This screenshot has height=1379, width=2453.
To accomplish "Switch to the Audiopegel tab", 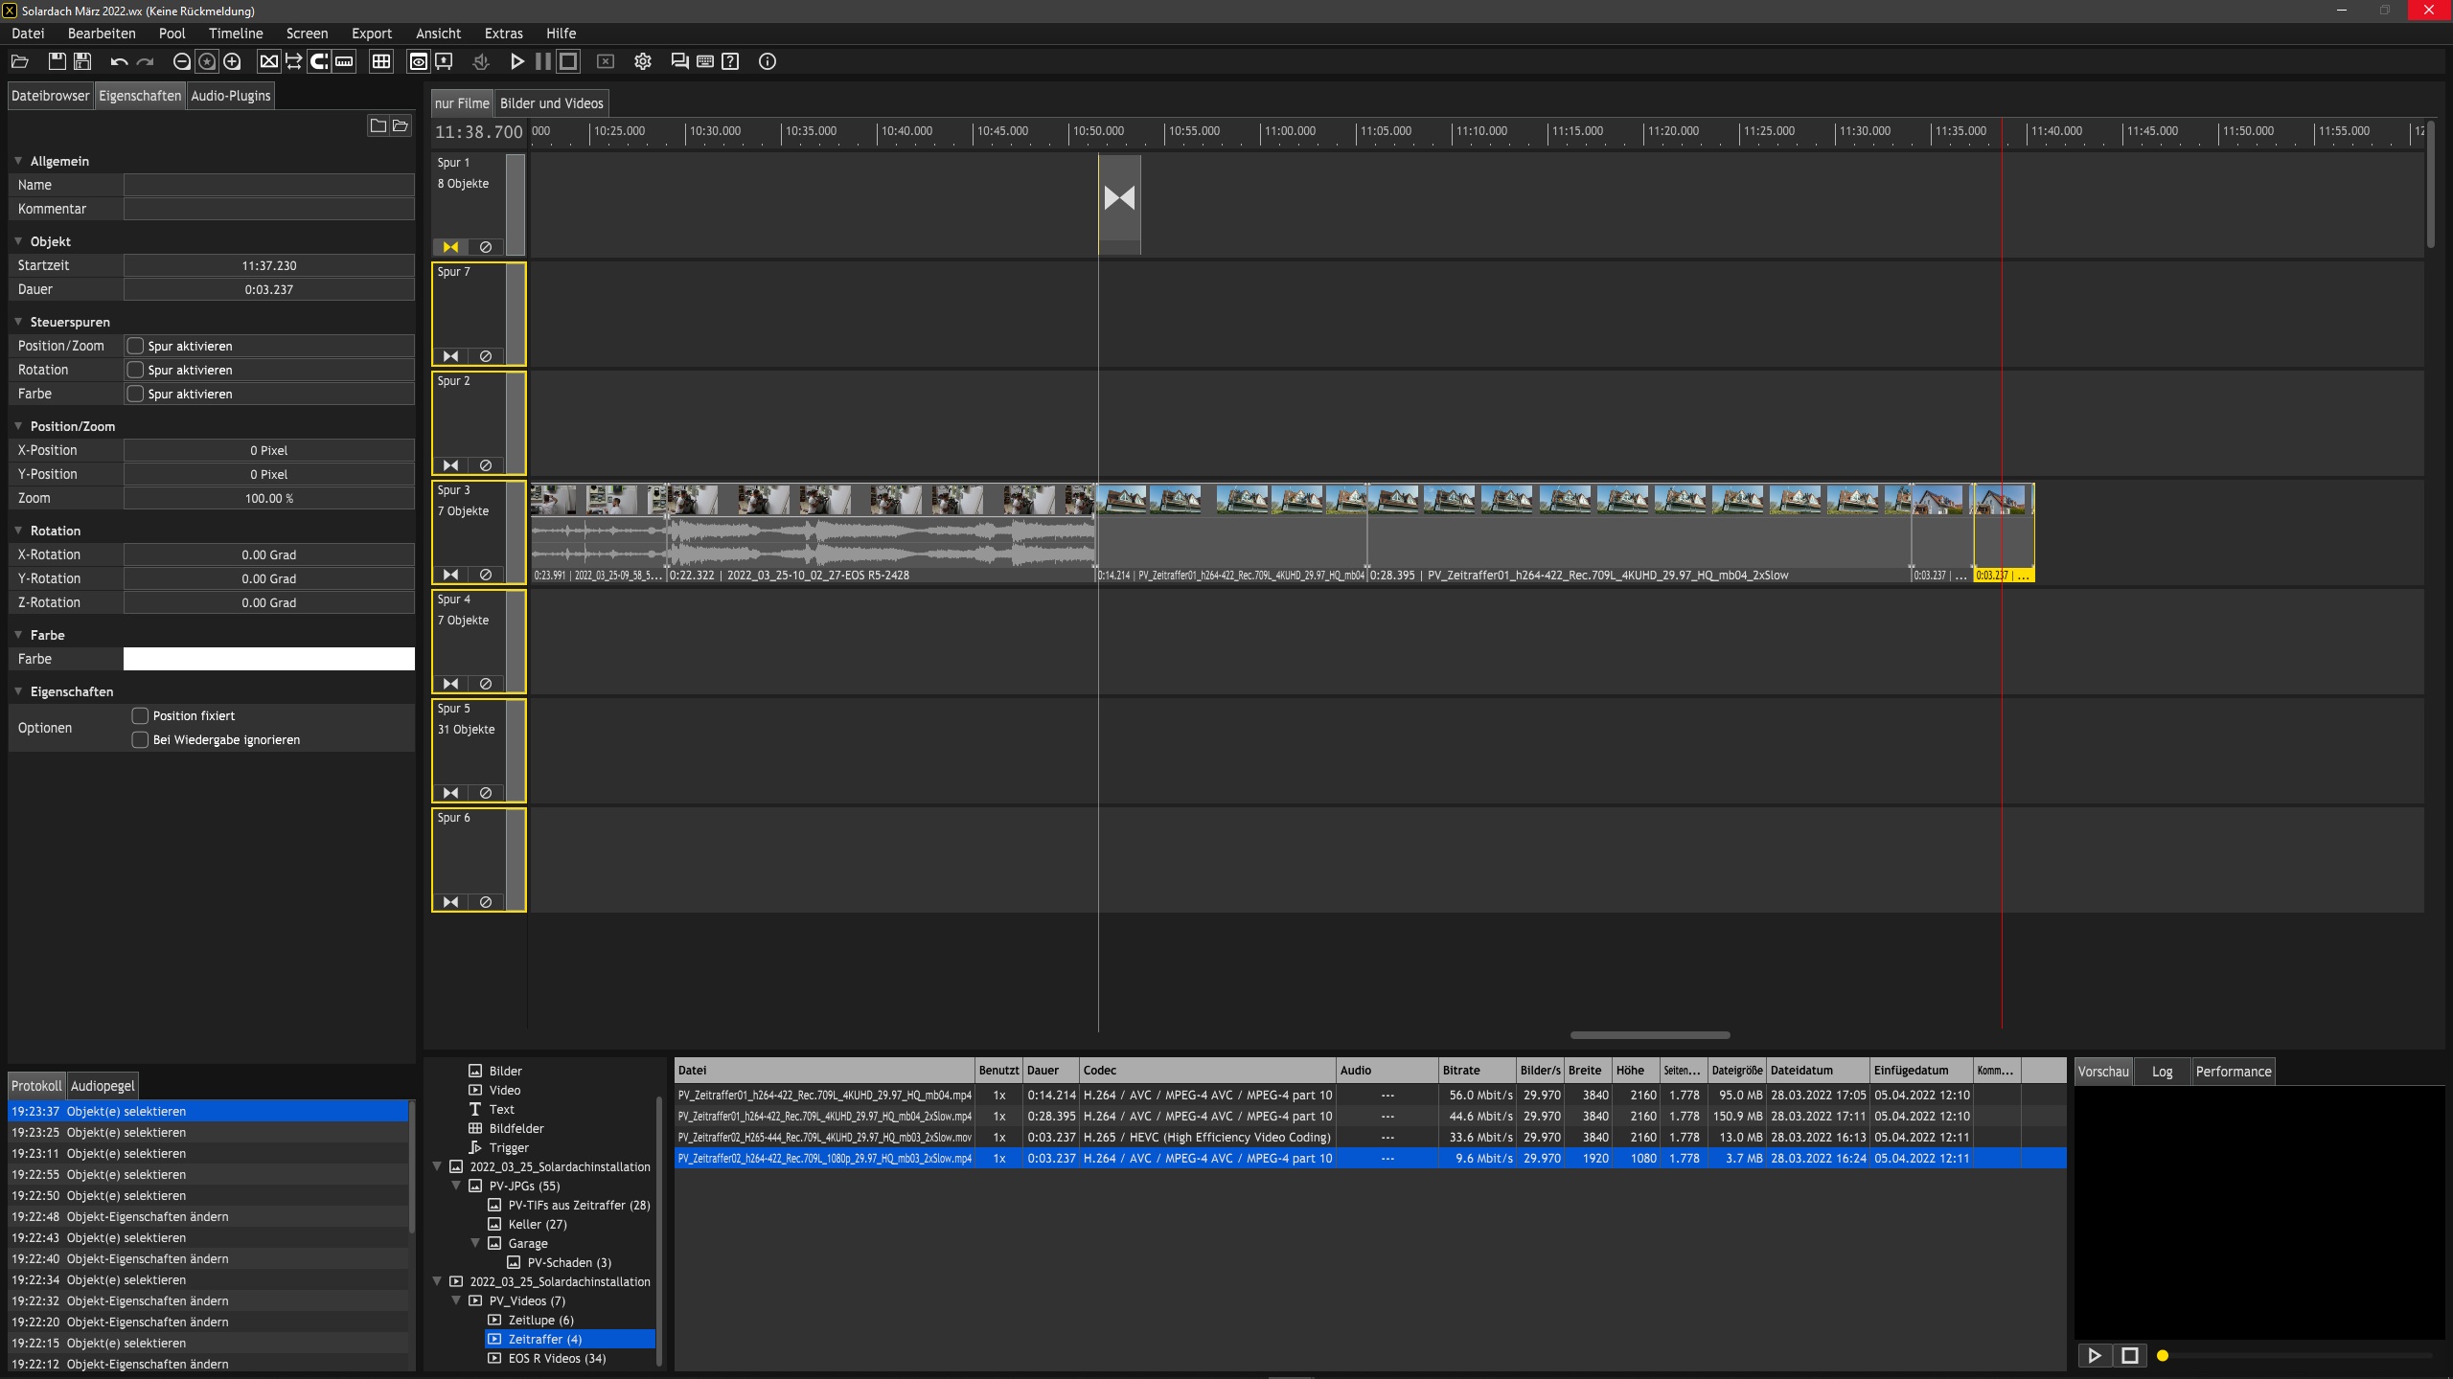I will click(x=103, y=1086).
